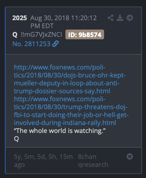Click the bold Q author name
This screenshot has height=178, width=146.
tap(15, 35)
